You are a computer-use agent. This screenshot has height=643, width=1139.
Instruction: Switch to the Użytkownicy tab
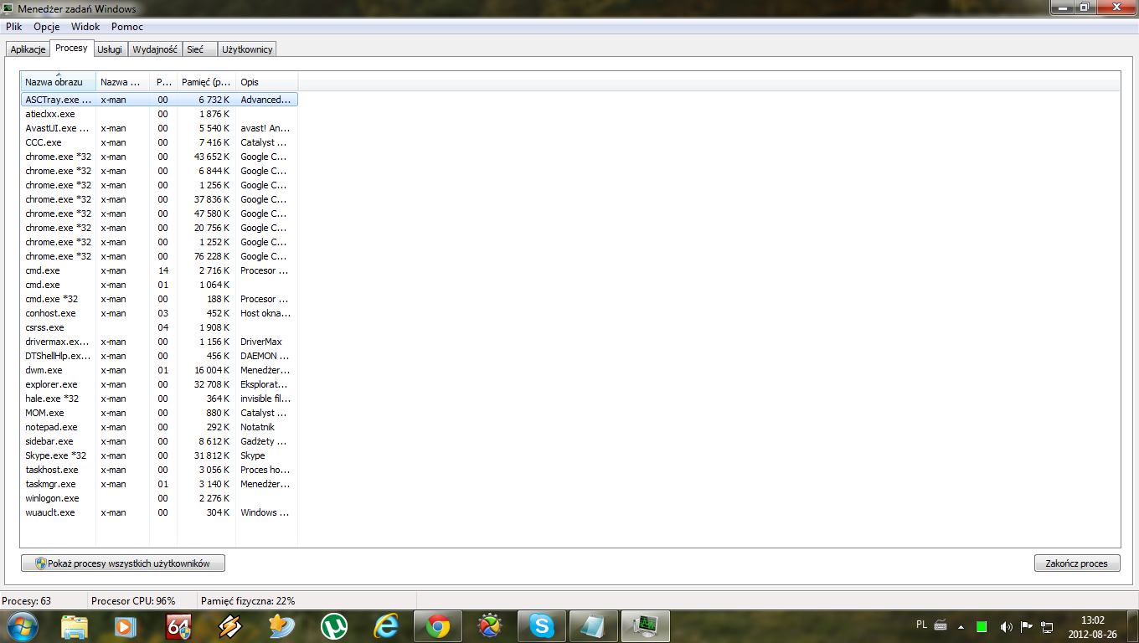pyautogui.click(x=247, y=49)
